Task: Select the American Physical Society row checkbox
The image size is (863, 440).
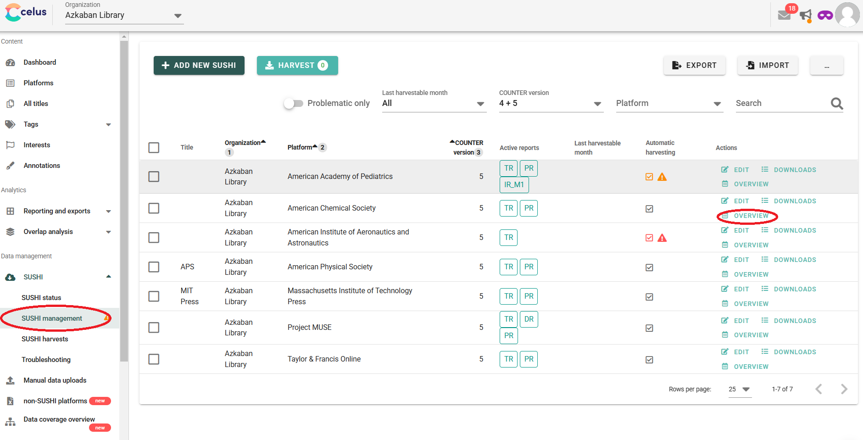Action: (154, 267)
